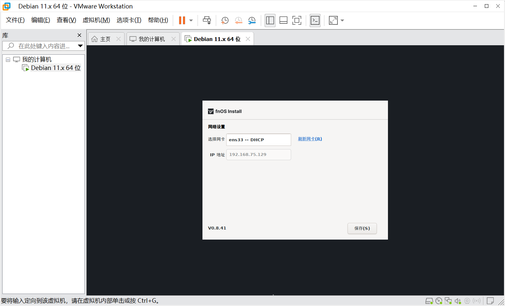505x306 pixels.
Task: Open the 虚拟机(M) menu
Action: tap(97, 20)
